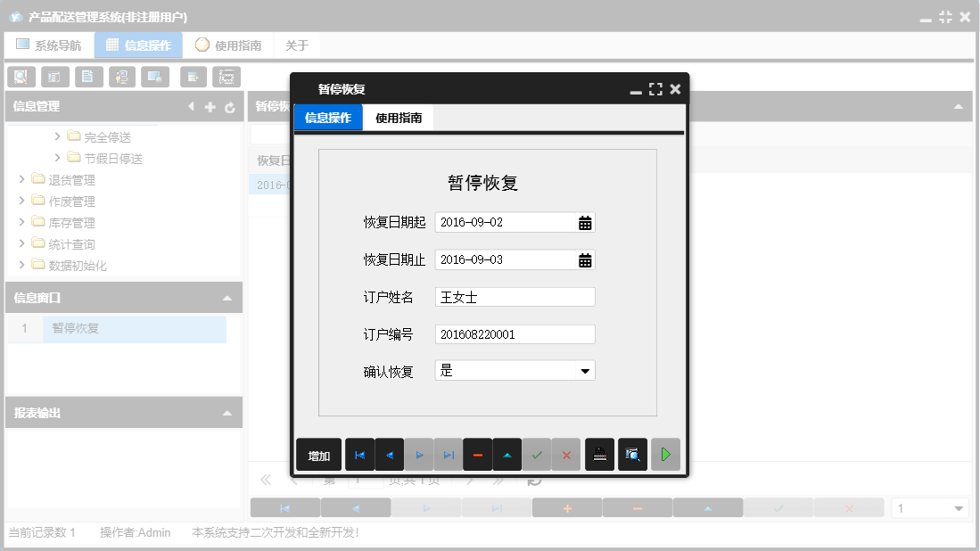Click the 增加 button in the dialog
980x551 pixels.
tap(318, 455)
